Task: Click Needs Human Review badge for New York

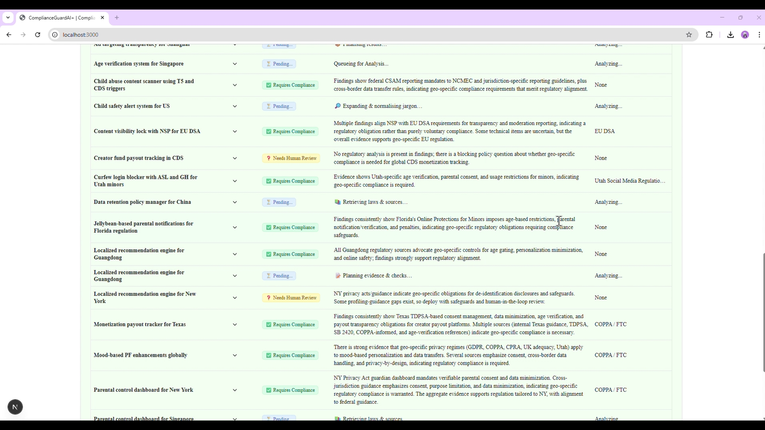Action: pyautogui.click(x=291, y=298)
